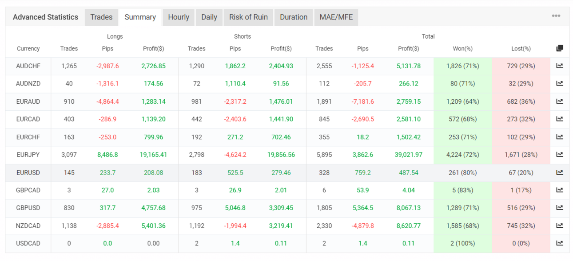Select the EURAUD currency cell
This screenshot has height=261, width=573.
[28, 101]
